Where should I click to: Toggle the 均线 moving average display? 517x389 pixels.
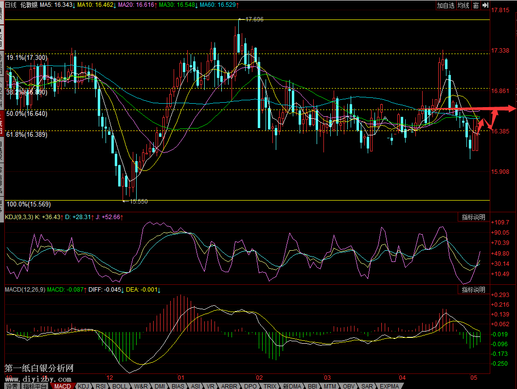tap(463, 5)
